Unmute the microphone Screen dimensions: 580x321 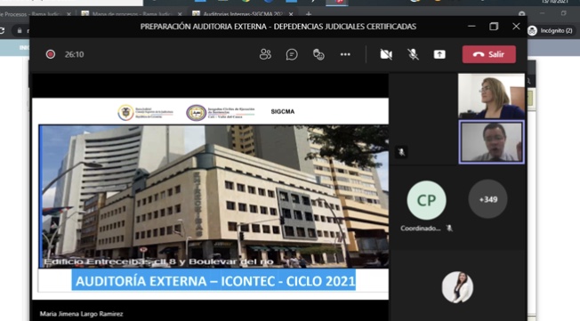coord(413,54)
